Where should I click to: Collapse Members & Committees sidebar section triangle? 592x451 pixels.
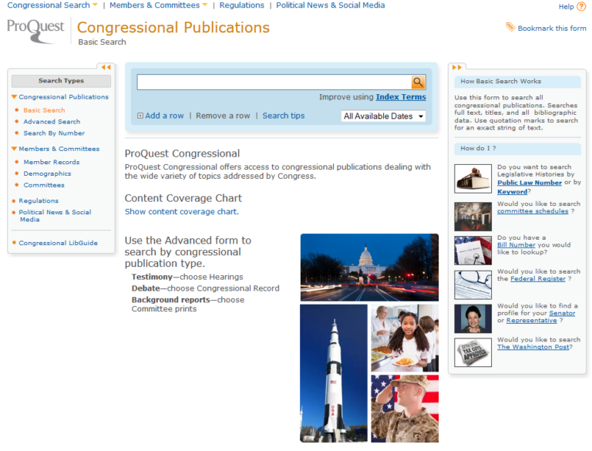[x=14, y=149]
